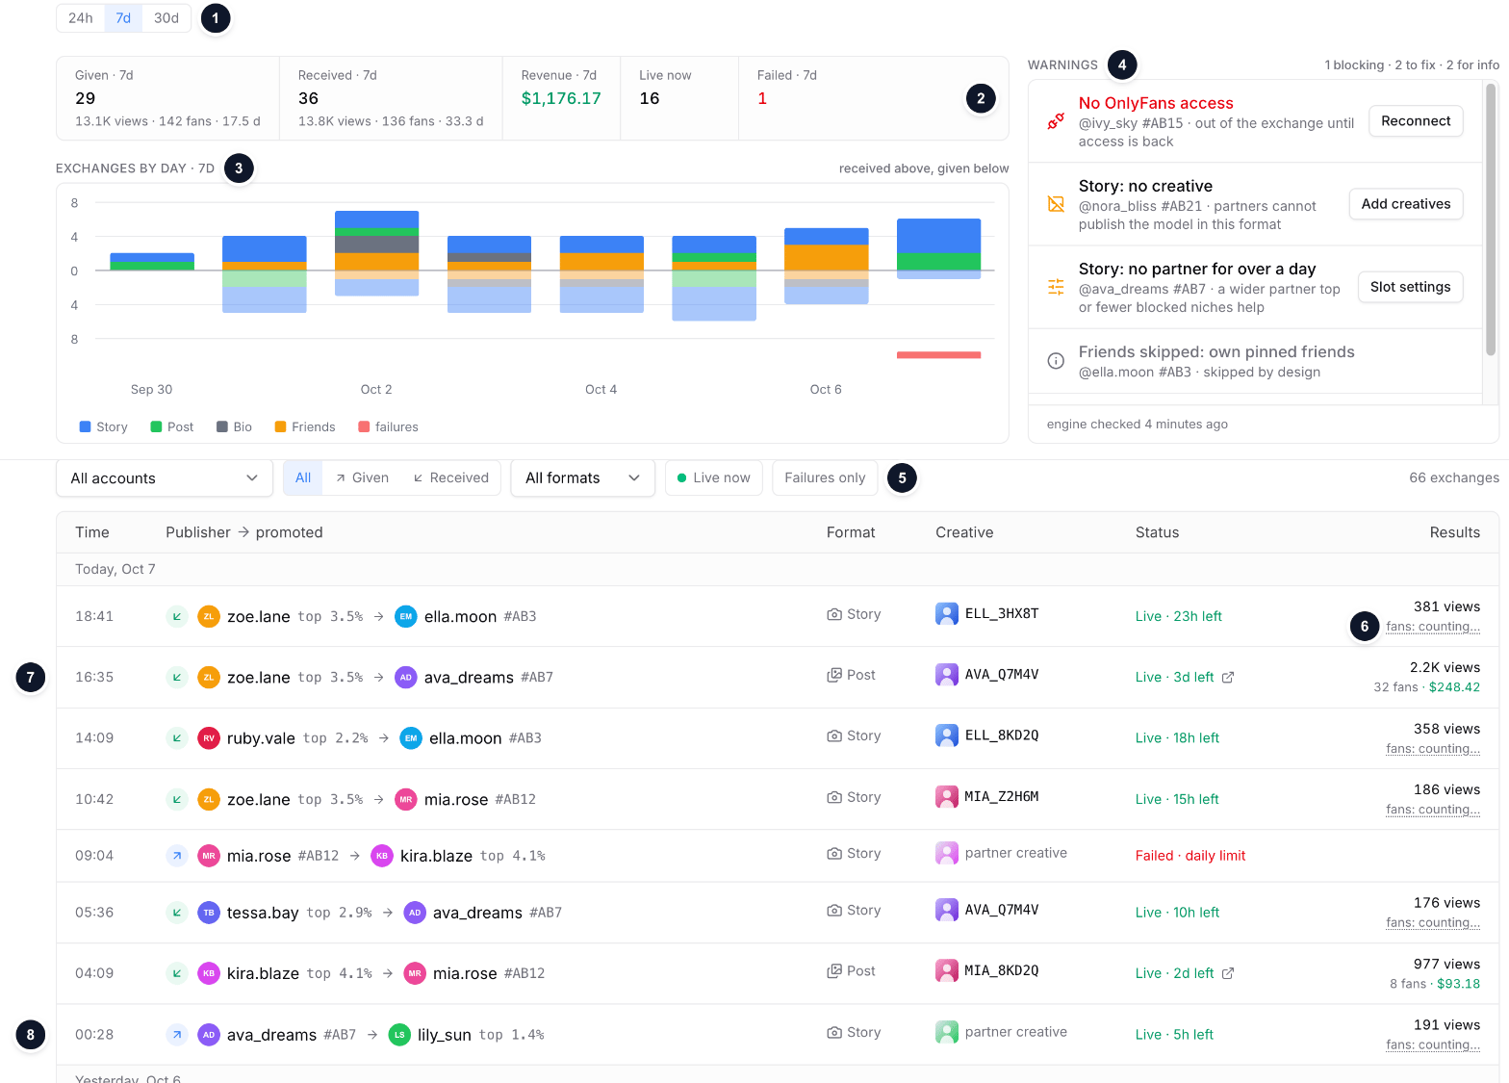Click MIA_8KD2Q creative thumbnail
This screenshot has width=1509, height=1083.
tap(947, 971)
